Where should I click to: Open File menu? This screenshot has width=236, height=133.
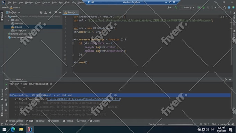[x=9, y=2]
